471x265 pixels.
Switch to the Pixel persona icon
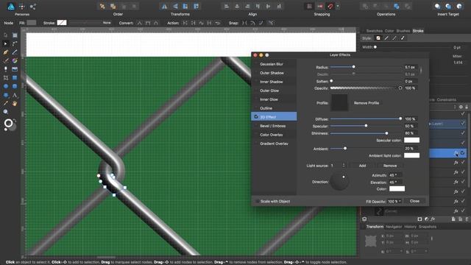(x=22, y=7)
